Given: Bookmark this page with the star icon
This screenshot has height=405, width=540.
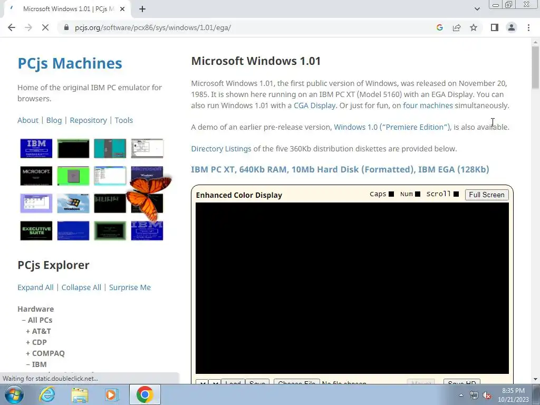Looking at the screenshot, I should [474, 27].
